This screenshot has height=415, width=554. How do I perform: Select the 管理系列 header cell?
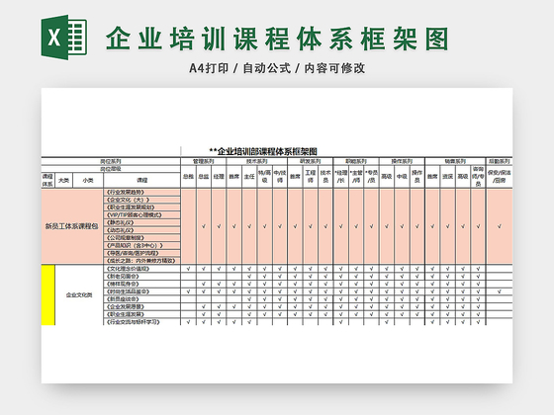204,161
